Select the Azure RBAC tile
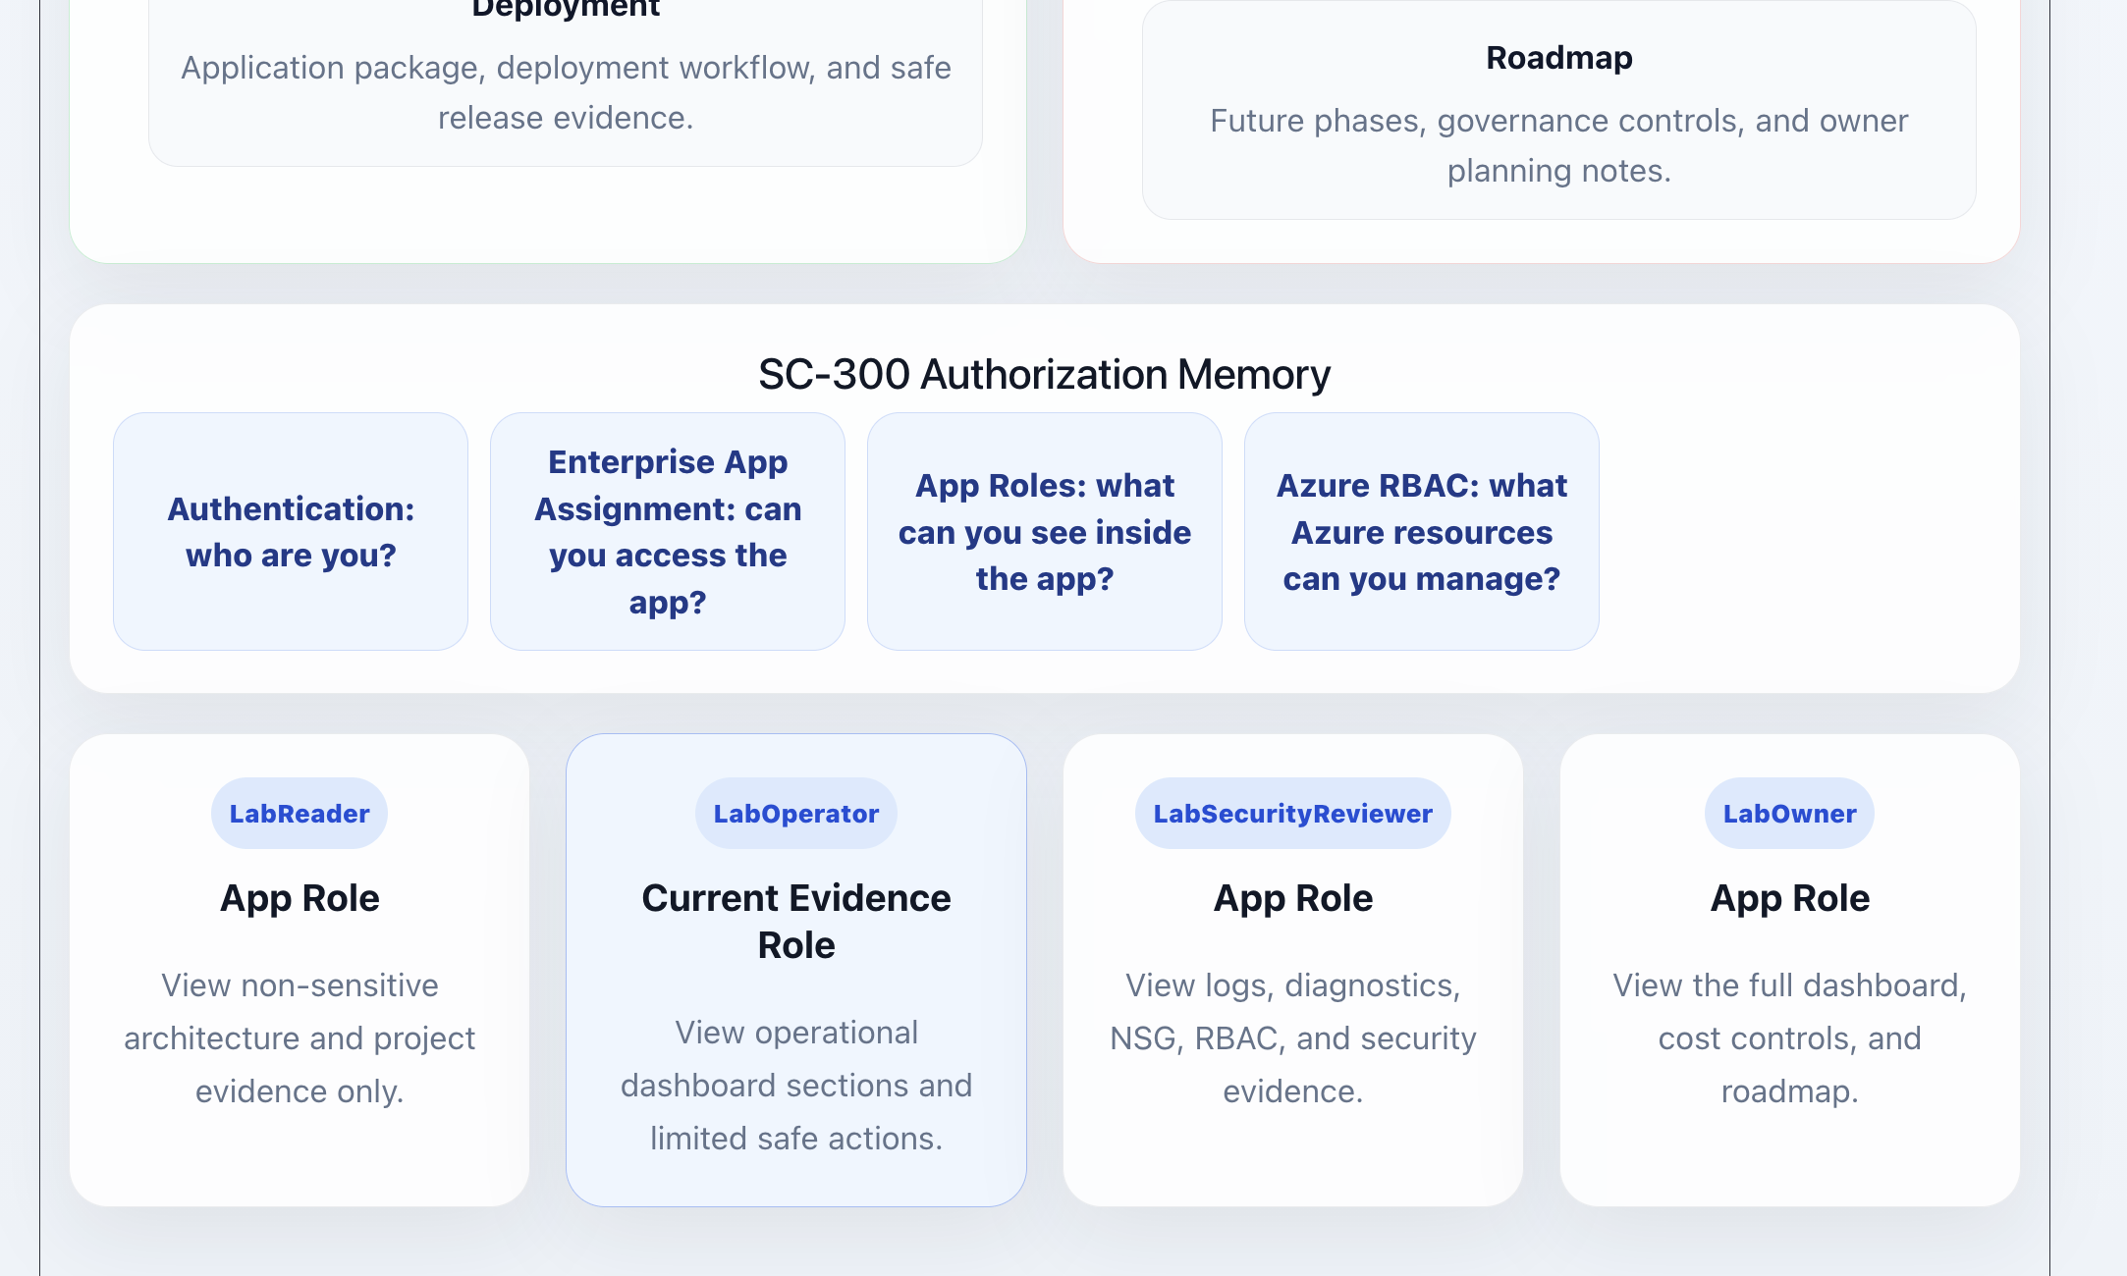This screenshot has width=2127, height=1276. pyautogui.click(x=1422, y=531)
